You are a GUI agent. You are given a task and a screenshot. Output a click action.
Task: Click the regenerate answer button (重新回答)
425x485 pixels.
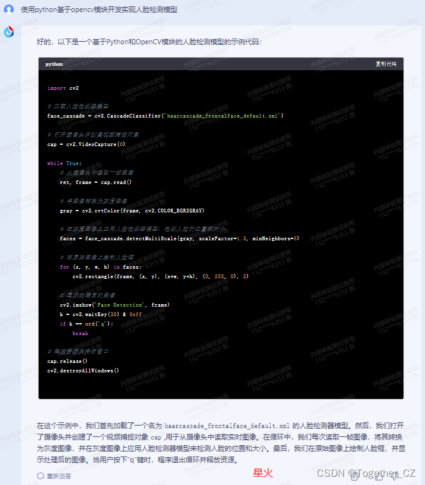(59, 476)
